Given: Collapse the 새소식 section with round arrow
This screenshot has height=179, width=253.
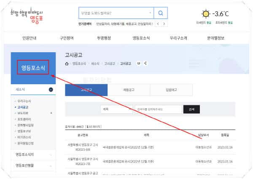Looking at the screenshot, I should [51, 90].
